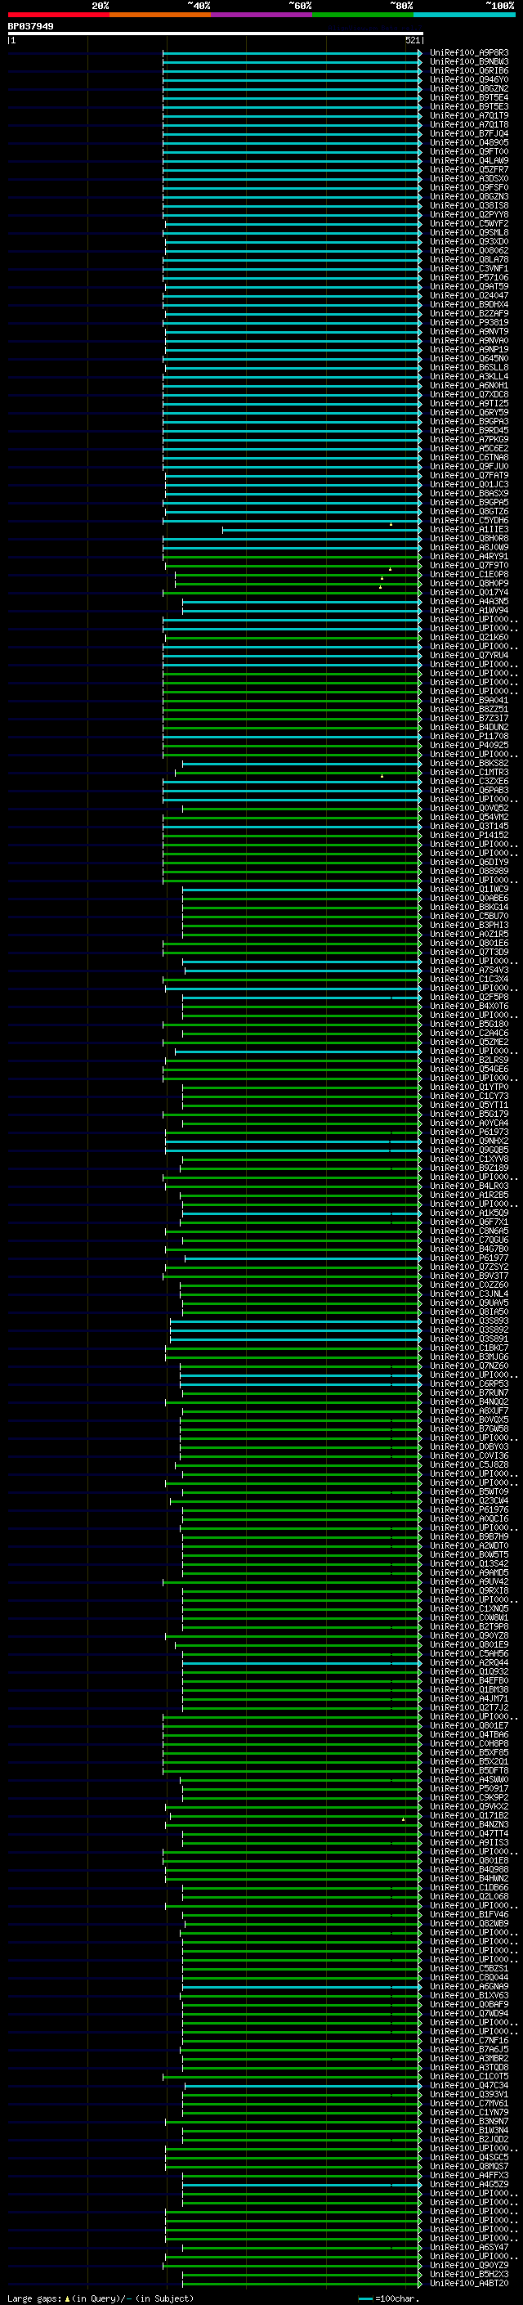Image resolution: width=523 pixels, height=2305 pixels.
Task: Select the UniRef100_Q9AT59 label
Action: tap(469, 286)
